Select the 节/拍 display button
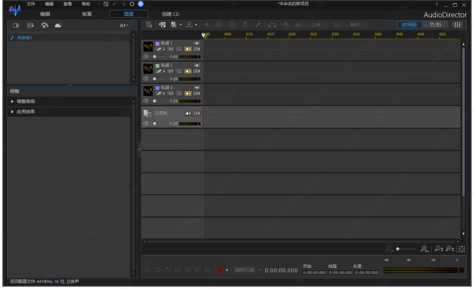 pyautogui.click(x=435, y=25)
